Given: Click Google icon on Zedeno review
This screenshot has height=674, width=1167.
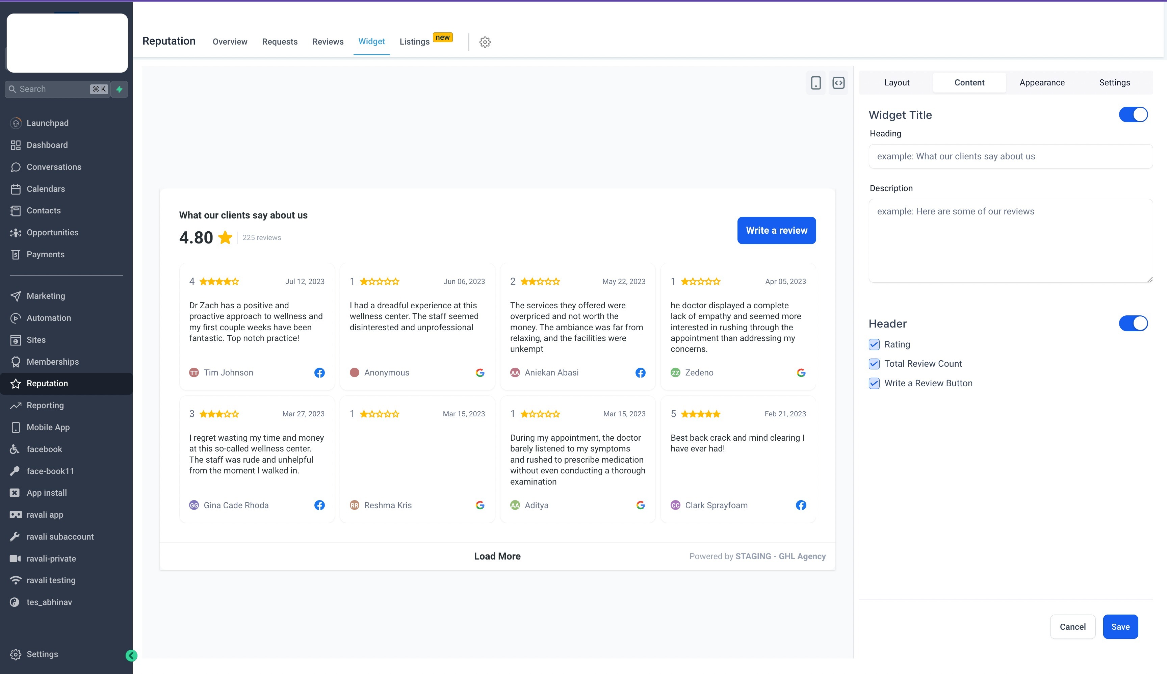Looking at the screenshot, I should [x=801, y=373].
